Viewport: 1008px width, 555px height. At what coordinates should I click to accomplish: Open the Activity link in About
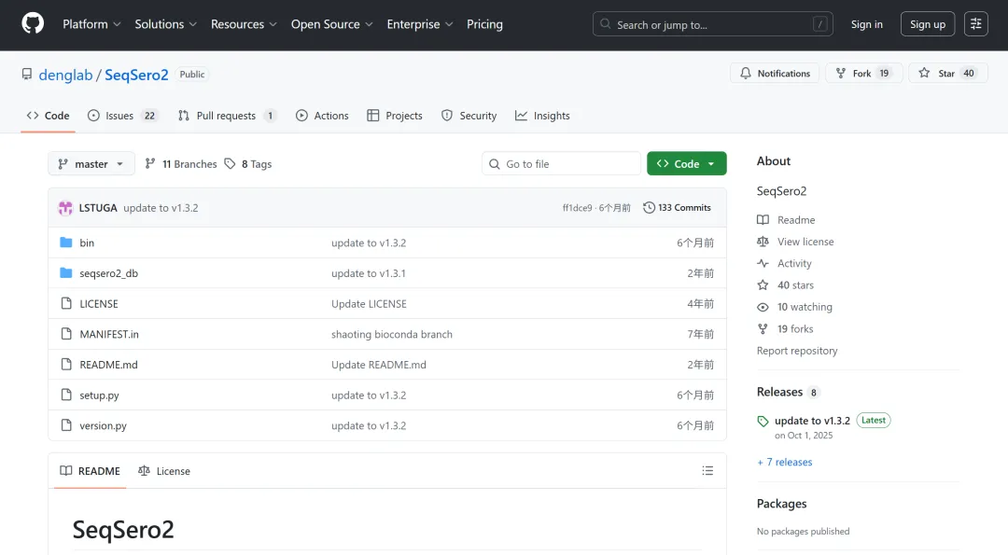tap(784, 263)
